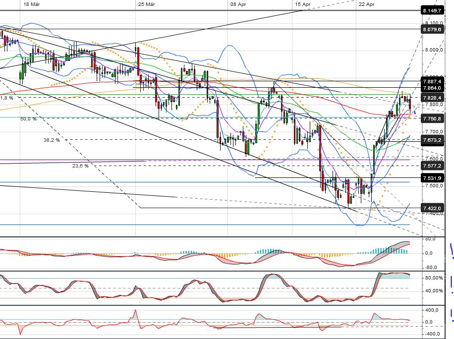Click the 18 Mär date label
454x339 pixels.
coord(31,4)
